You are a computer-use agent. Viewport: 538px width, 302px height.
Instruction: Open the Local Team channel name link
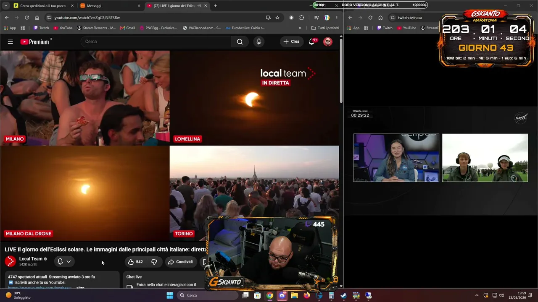pos(31,259)
